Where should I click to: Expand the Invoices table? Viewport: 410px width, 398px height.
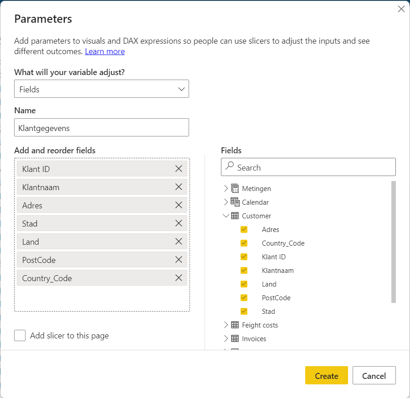pyautogui.click(x=226, y=338)
